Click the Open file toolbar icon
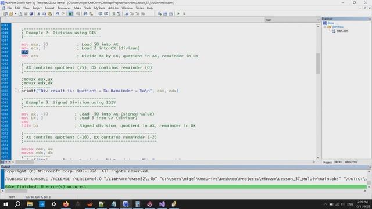This screenshot has height=209, width=372. coord(11,14)
